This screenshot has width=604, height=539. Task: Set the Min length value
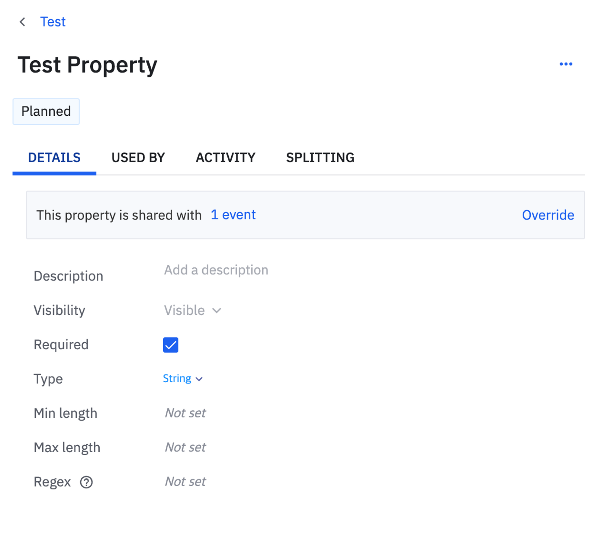(185, 413)
